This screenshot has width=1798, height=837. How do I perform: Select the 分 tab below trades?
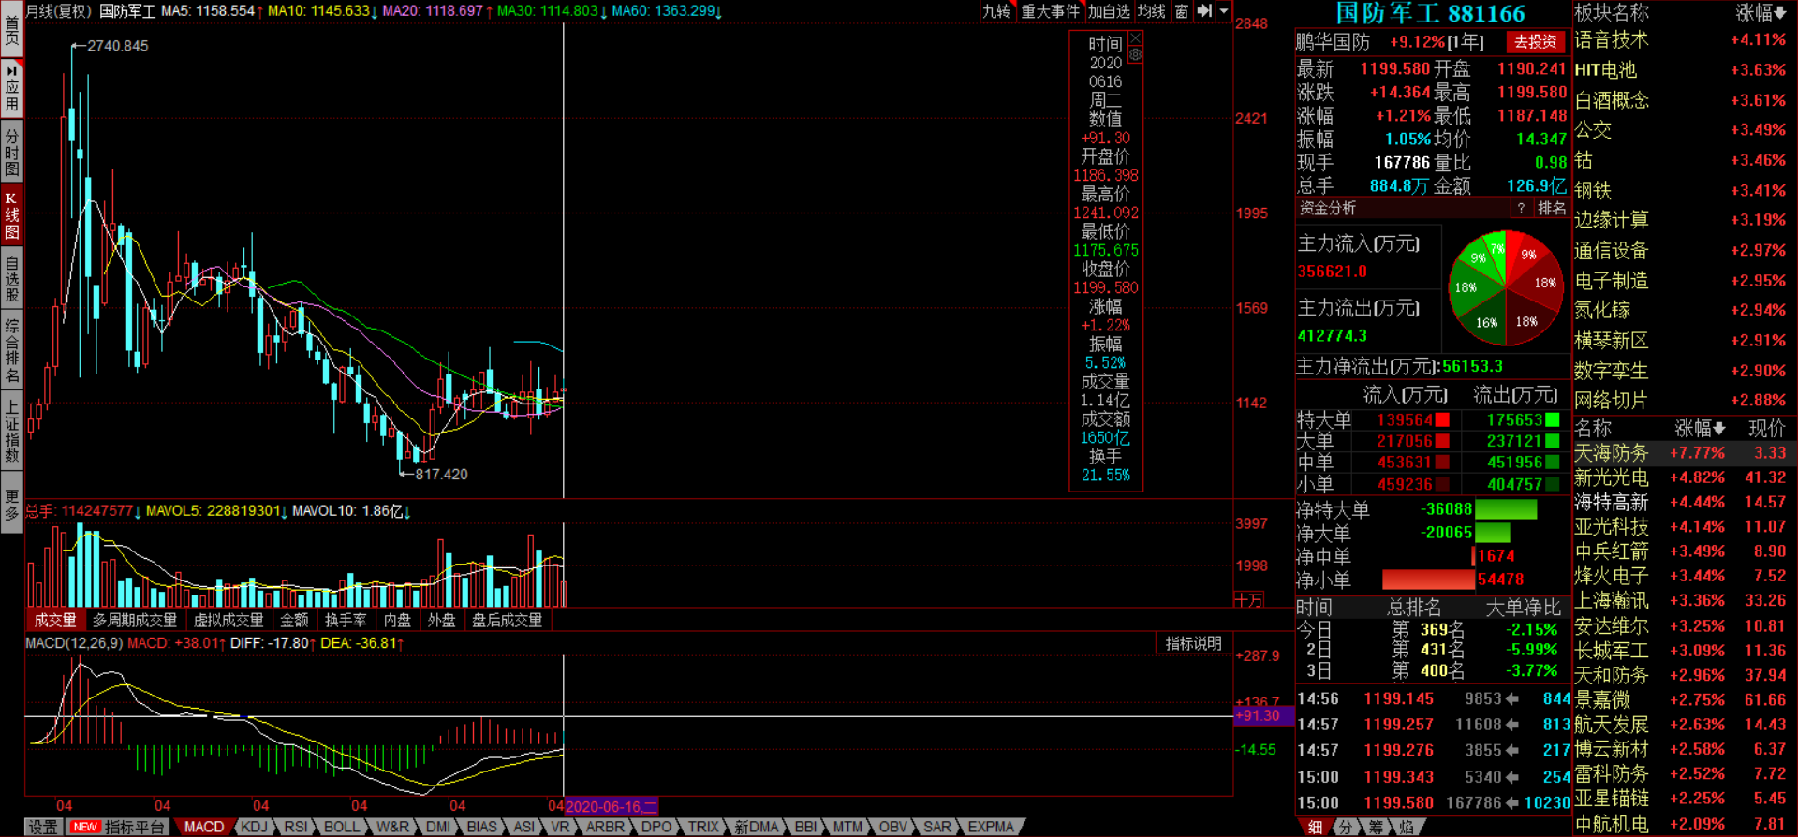[1345, 827]
